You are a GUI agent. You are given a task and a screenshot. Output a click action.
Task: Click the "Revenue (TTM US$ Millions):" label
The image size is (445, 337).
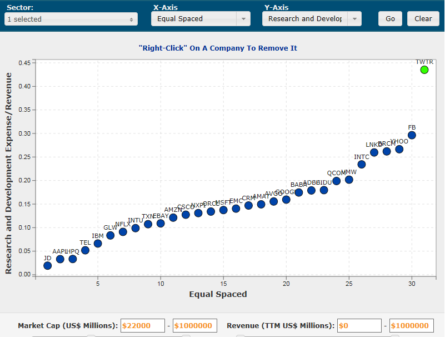click(x=281, y=326)
